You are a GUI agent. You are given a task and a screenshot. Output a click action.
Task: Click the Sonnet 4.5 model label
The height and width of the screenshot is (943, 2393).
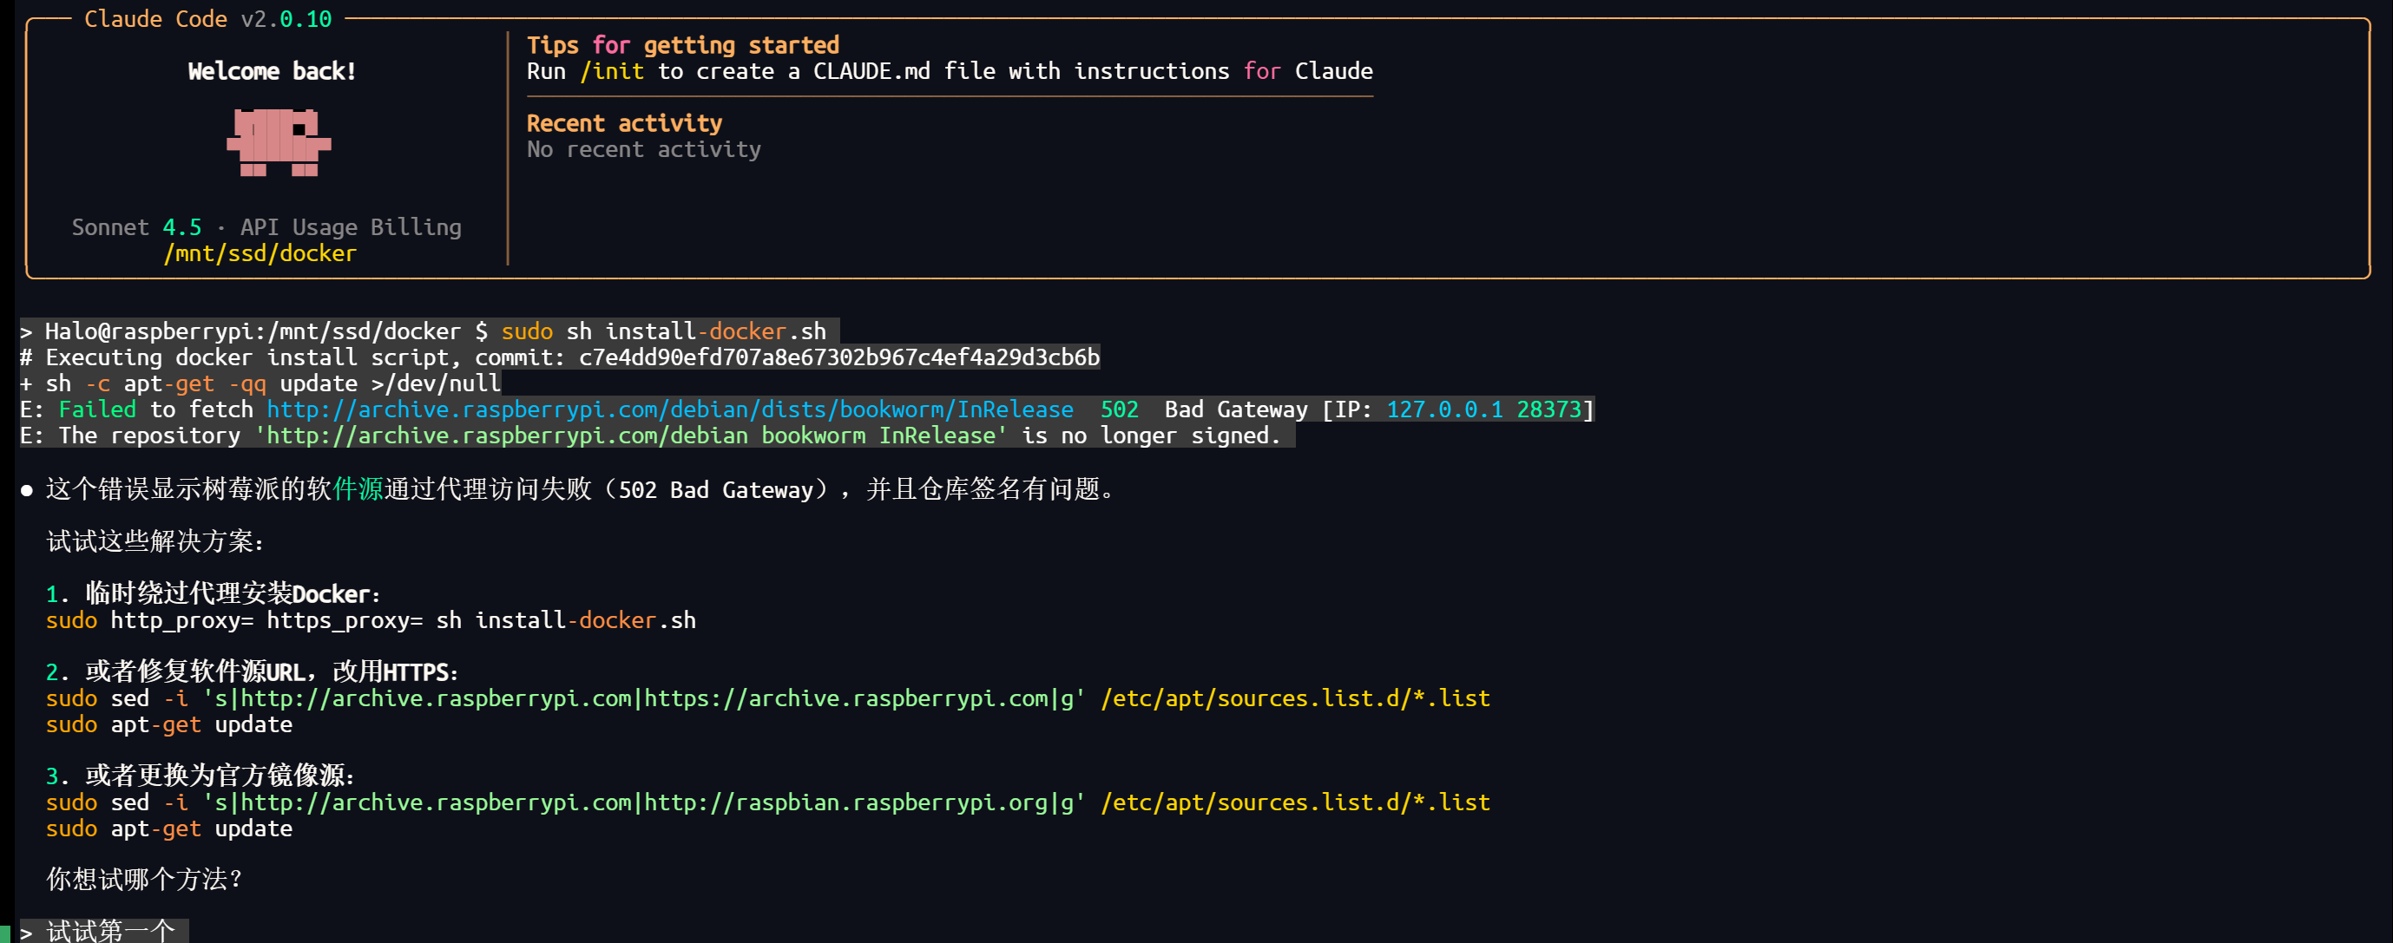point(135,227)
